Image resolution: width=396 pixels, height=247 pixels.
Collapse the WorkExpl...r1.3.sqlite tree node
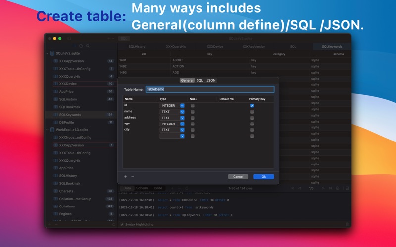(x=47, y=130)
